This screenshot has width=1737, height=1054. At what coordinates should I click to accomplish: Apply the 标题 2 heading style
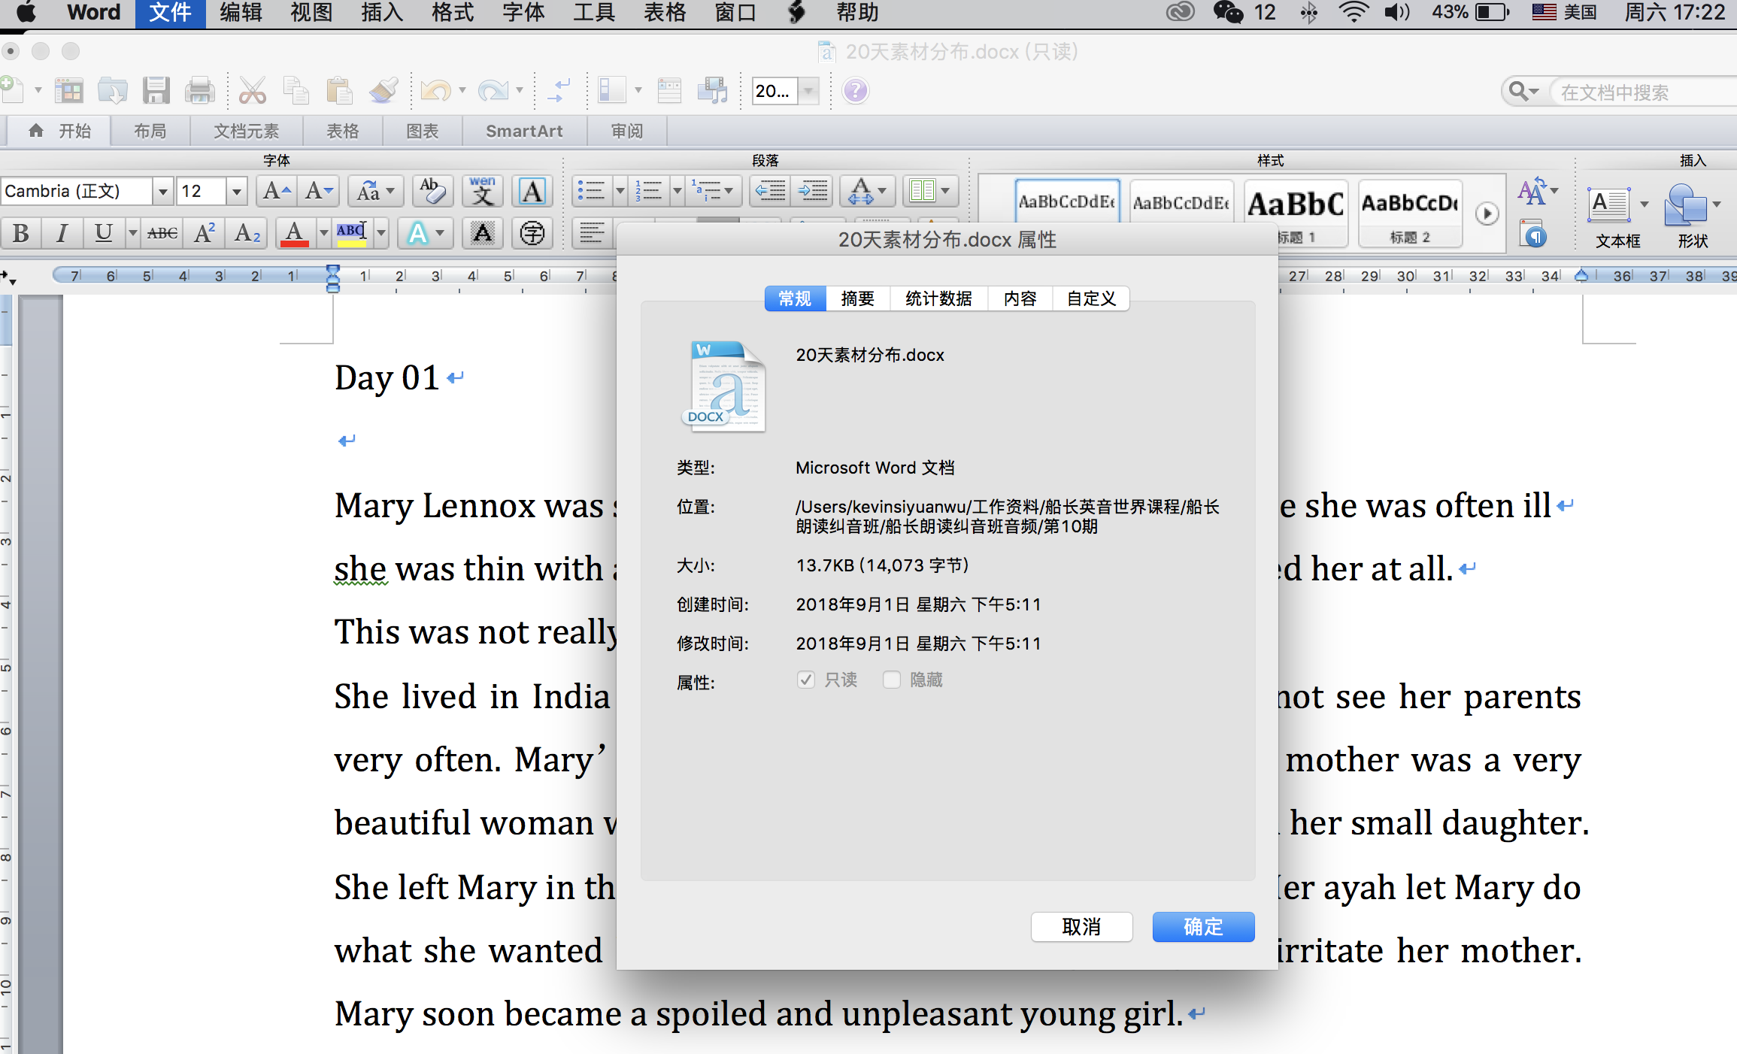point(1411,214)
